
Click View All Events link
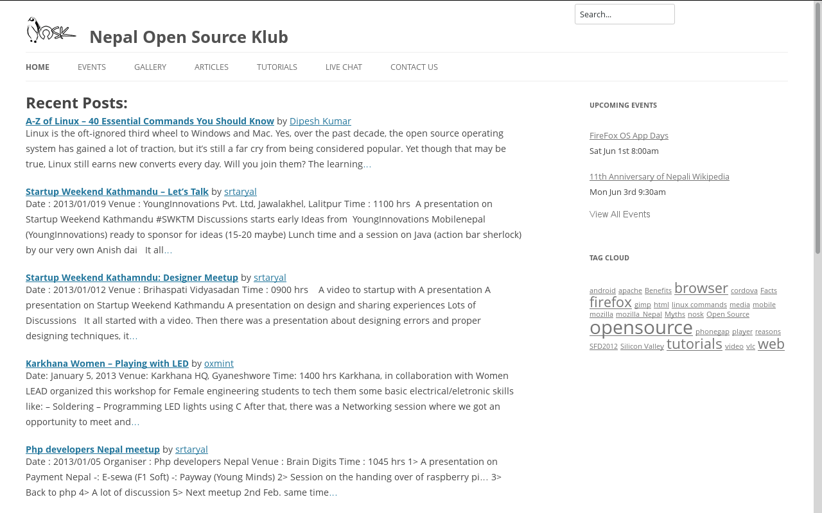point(620,214)
